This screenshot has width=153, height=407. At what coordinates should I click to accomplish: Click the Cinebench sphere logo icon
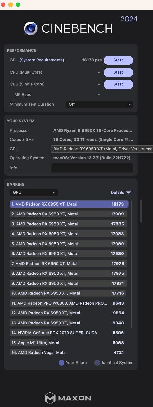pyautogui.click(x=31, y=28)
